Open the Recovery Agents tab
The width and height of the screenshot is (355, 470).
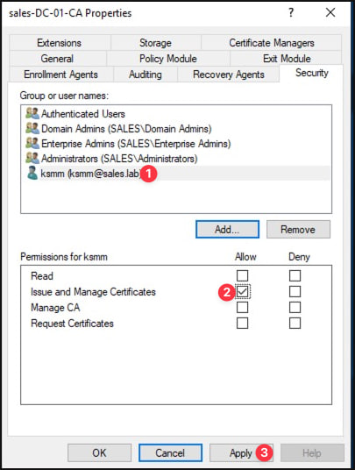pos(229,75)
